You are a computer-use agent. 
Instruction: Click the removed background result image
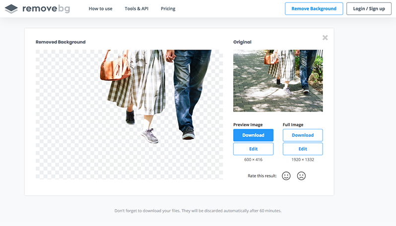(x=130, y=114)
